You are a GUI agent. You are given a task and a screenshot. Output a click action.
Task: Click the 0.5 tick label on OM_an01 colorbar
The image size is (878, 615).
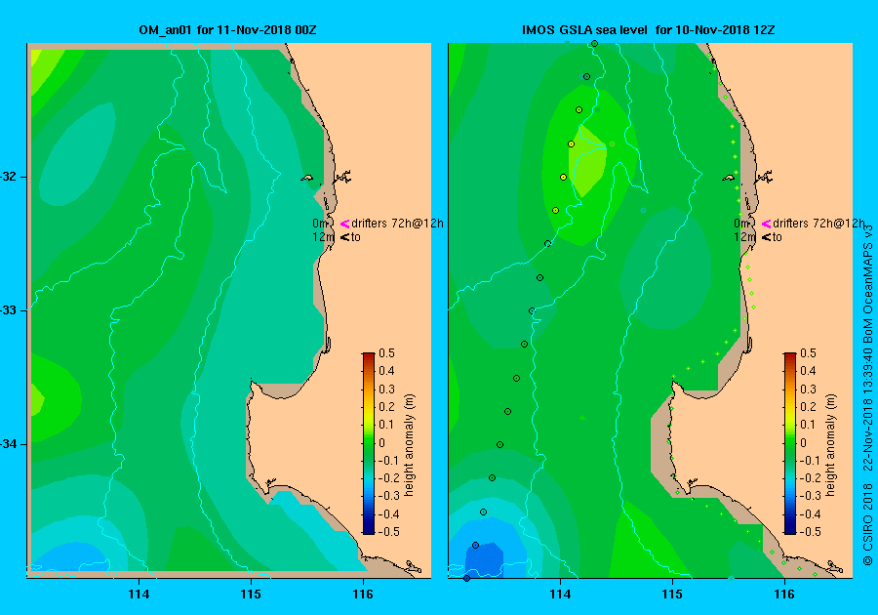coord(387,353)
